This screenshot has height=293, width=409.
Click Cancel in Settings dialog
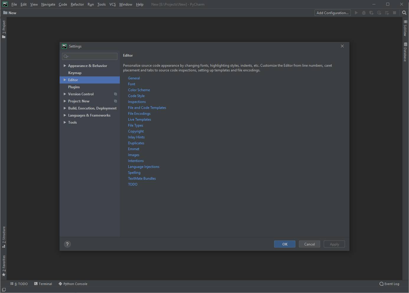pyautogui.click(x=310, y=244)
